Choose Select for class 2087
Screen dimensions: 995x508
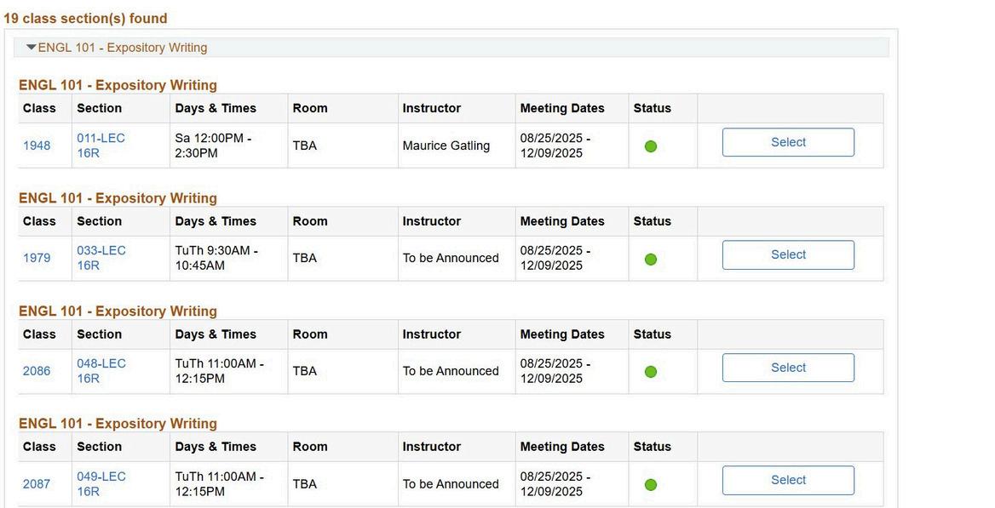[x=788, y=480]
